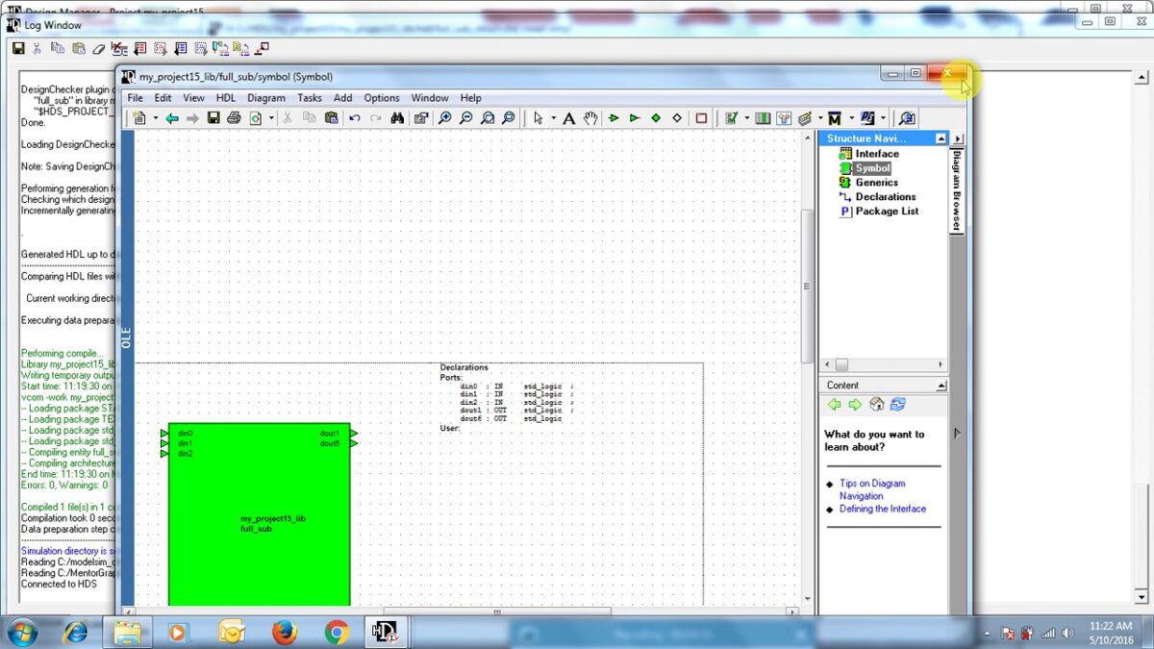Open the dropdown beside synthesis flow icon
This screenshot has width=1154, height=649.
point(883,118)
